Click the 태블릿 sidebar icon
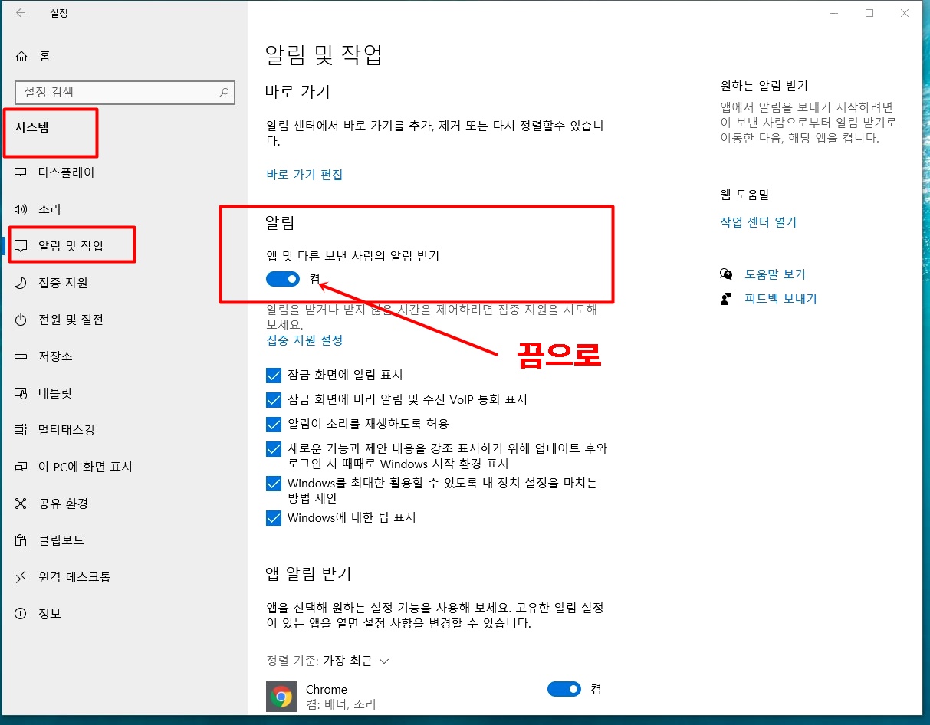The image size is (930, 725). pyautogui.click(x=21, y=393)
